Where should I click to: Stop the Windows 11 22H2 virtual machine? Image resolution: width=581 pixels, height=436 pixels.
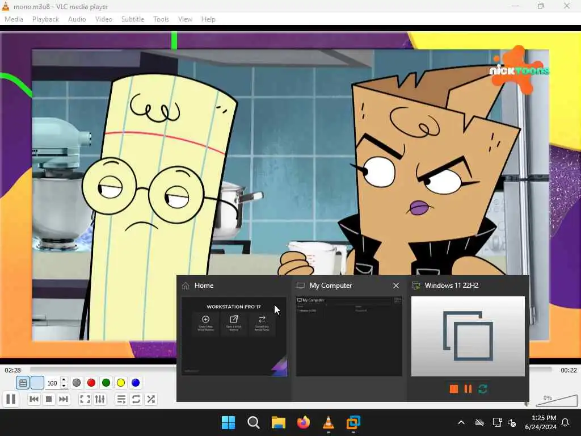tap(453, 389)
